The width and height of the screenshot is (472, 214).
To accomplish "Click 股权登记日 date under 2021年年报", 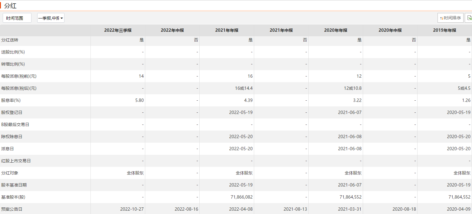I will (x=241, y=112).
